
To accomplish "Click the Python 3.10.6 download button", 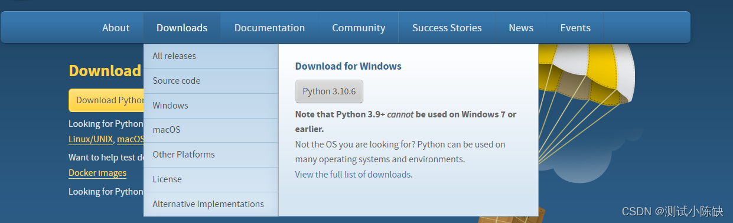I will pos(329,91).
